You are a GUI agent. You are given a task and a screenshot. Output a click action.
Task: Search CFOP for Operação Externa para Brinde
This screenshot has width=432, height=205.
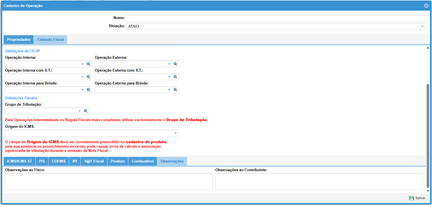click(175, 90)
